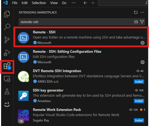
Task: Click the Extensions: Marketplace header
Action: click(38, 12)
